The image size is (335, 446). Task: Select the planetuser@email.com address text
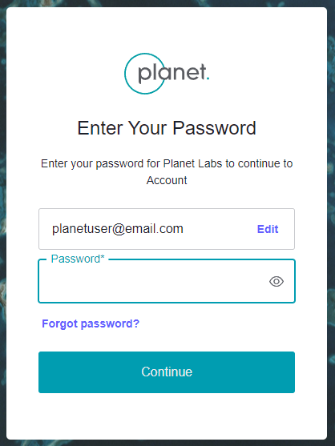(x=118, y=229)
